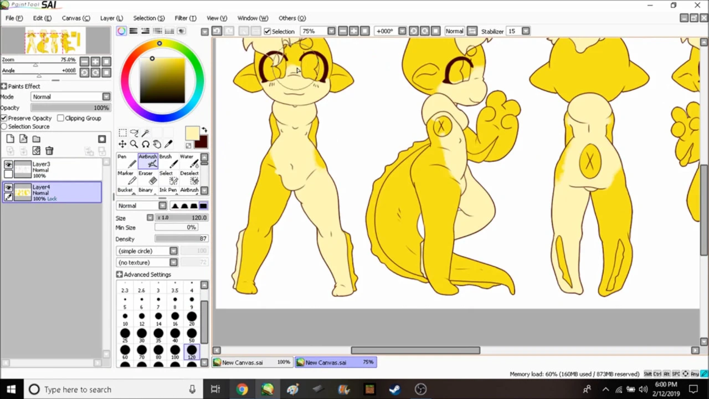Click zoom in plus button in navigator
This screenshot has width=709, height=399.
(x=95, y=62)
